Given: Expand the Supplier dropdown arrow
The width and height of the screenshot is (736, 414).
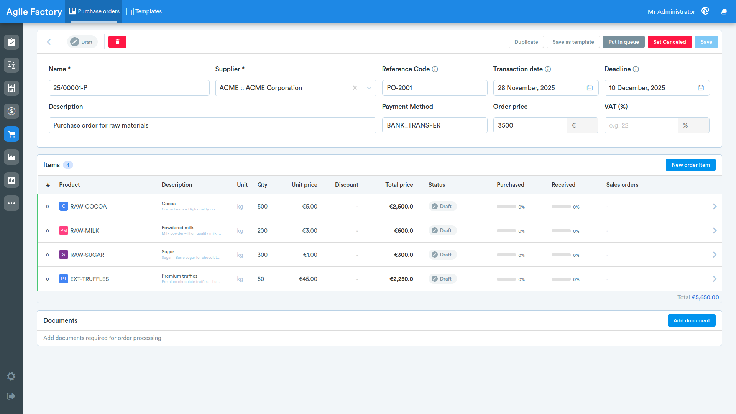Looking at the screenshot, I should click(369, 88).
